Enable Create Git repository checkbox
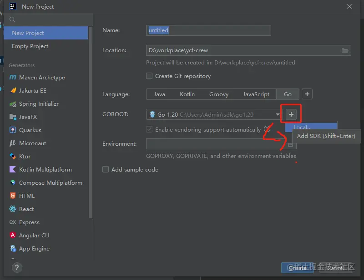This screenshot has width=364, height=280. pyautogui.click(x=149, y=76)
